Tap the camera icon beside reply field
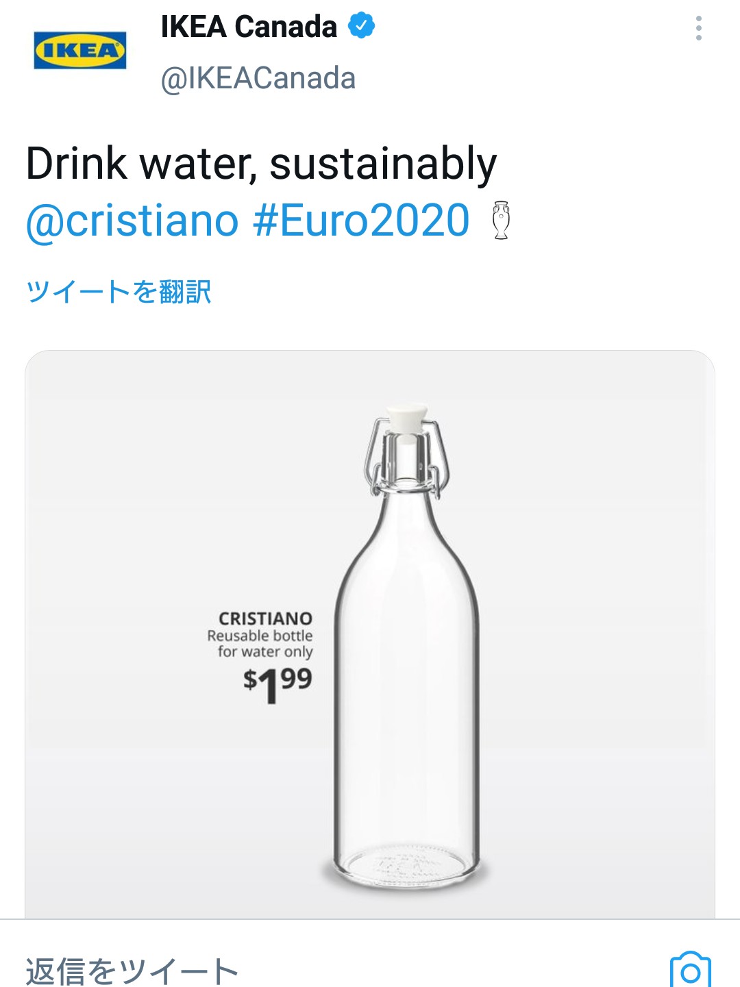Viewport: 740px width, 987px height. [x=690, y=971]
